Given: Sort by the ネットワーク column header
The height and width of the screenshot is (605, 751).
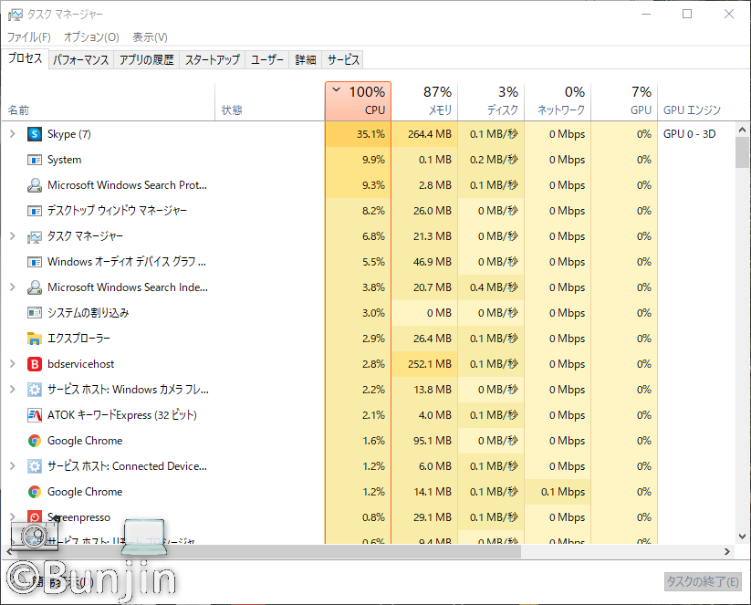Looking at the screenshot, I should (x=558, y=101).
